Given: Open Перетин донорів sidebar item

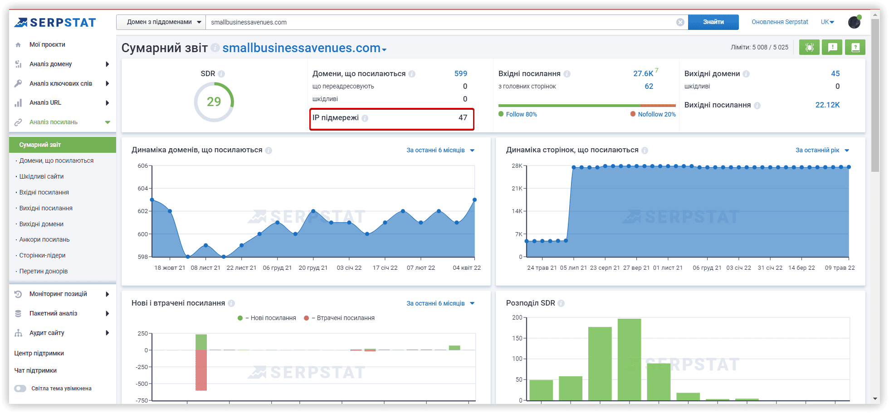Looking at the screenshot, I should click(44, 272).
